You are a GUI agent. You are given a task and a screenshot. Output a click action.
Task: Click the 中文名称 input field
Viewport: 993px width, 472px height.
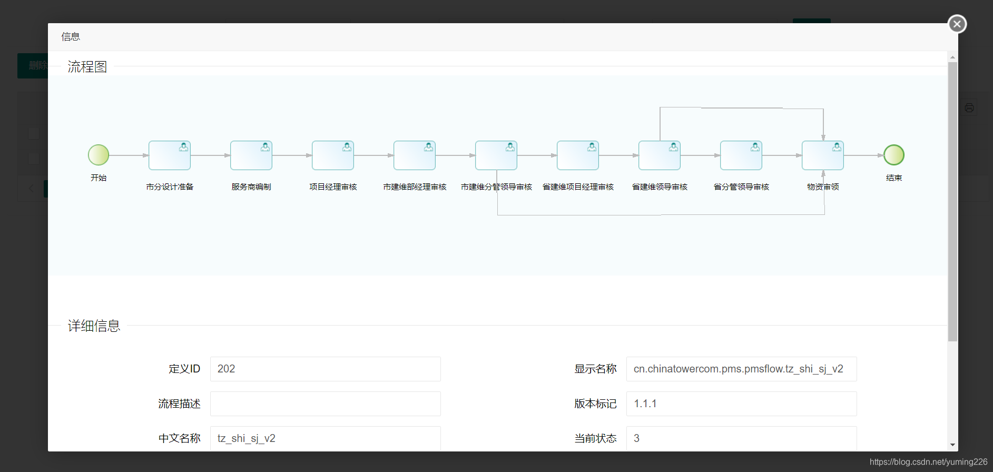pyautogui.click(x=326, y=438)
